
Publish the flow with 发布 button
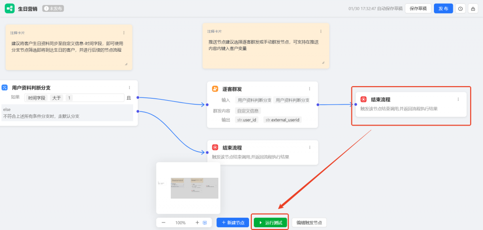click(x=443, y=8)
